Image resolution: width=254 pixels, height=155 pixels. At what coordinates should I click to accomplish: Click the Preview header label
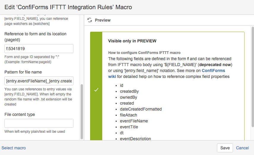click(x=103, y=20)
